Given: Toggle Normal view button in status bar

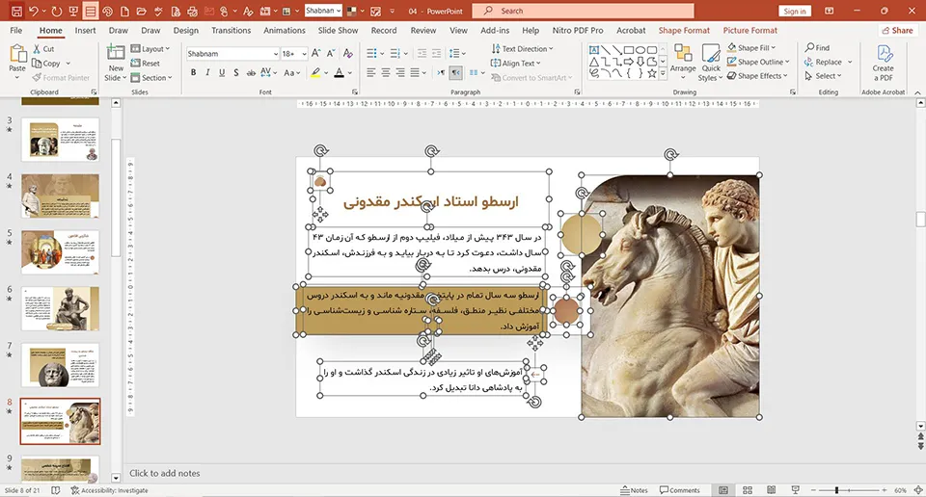Looking at the screenshot, I should pos(723,490).
